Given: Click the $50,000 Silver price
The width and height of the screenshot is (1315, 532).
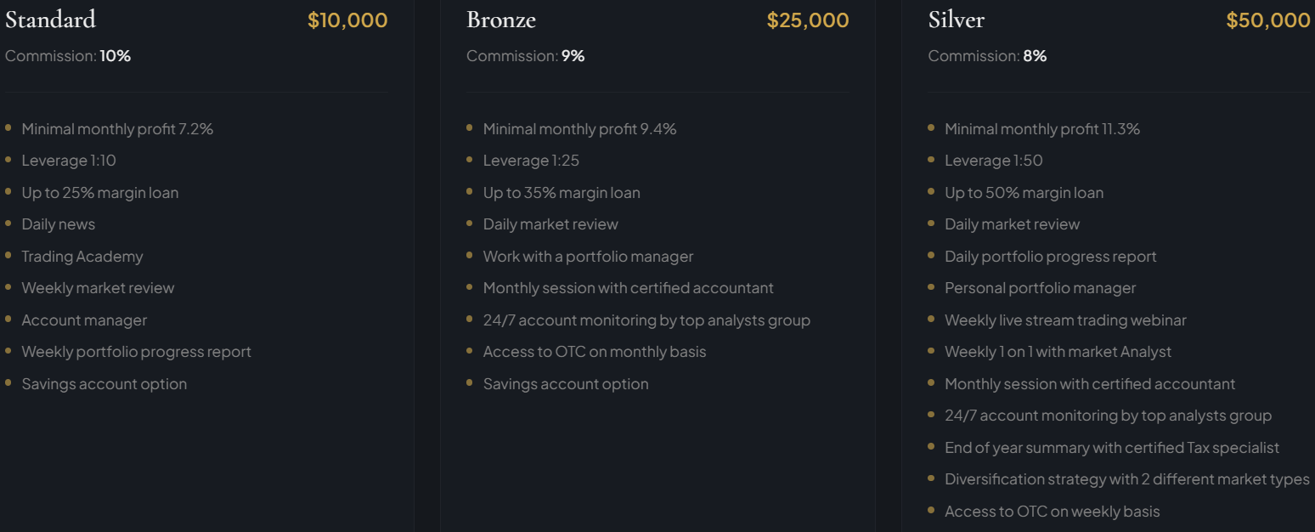Looking at the screenshot, I should point(1267,20).
